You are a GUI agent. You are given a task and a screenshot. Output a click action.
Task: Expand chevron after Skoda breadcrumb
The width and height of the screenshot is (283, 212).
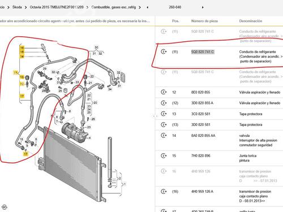tap(25, 7)
